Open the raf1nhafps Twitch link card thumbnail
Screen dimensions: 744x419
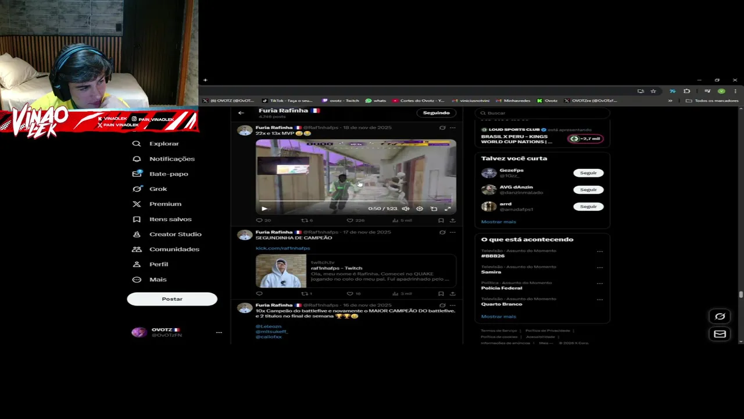pos(281,271)
